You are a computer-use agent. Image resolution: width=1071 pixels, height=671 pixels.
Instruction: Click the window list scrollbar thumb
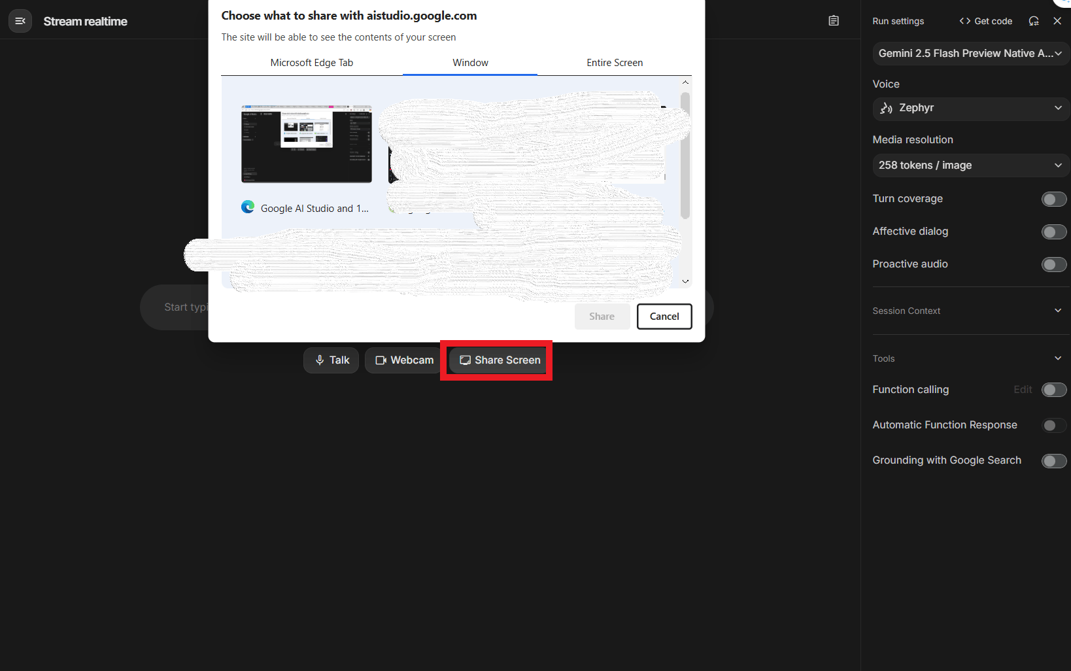pyautogui.click(x=685, y=156)
